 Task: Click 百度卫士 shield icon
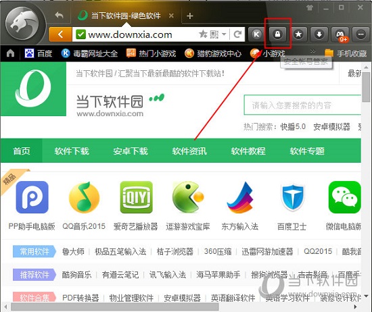tap(292, 197)
